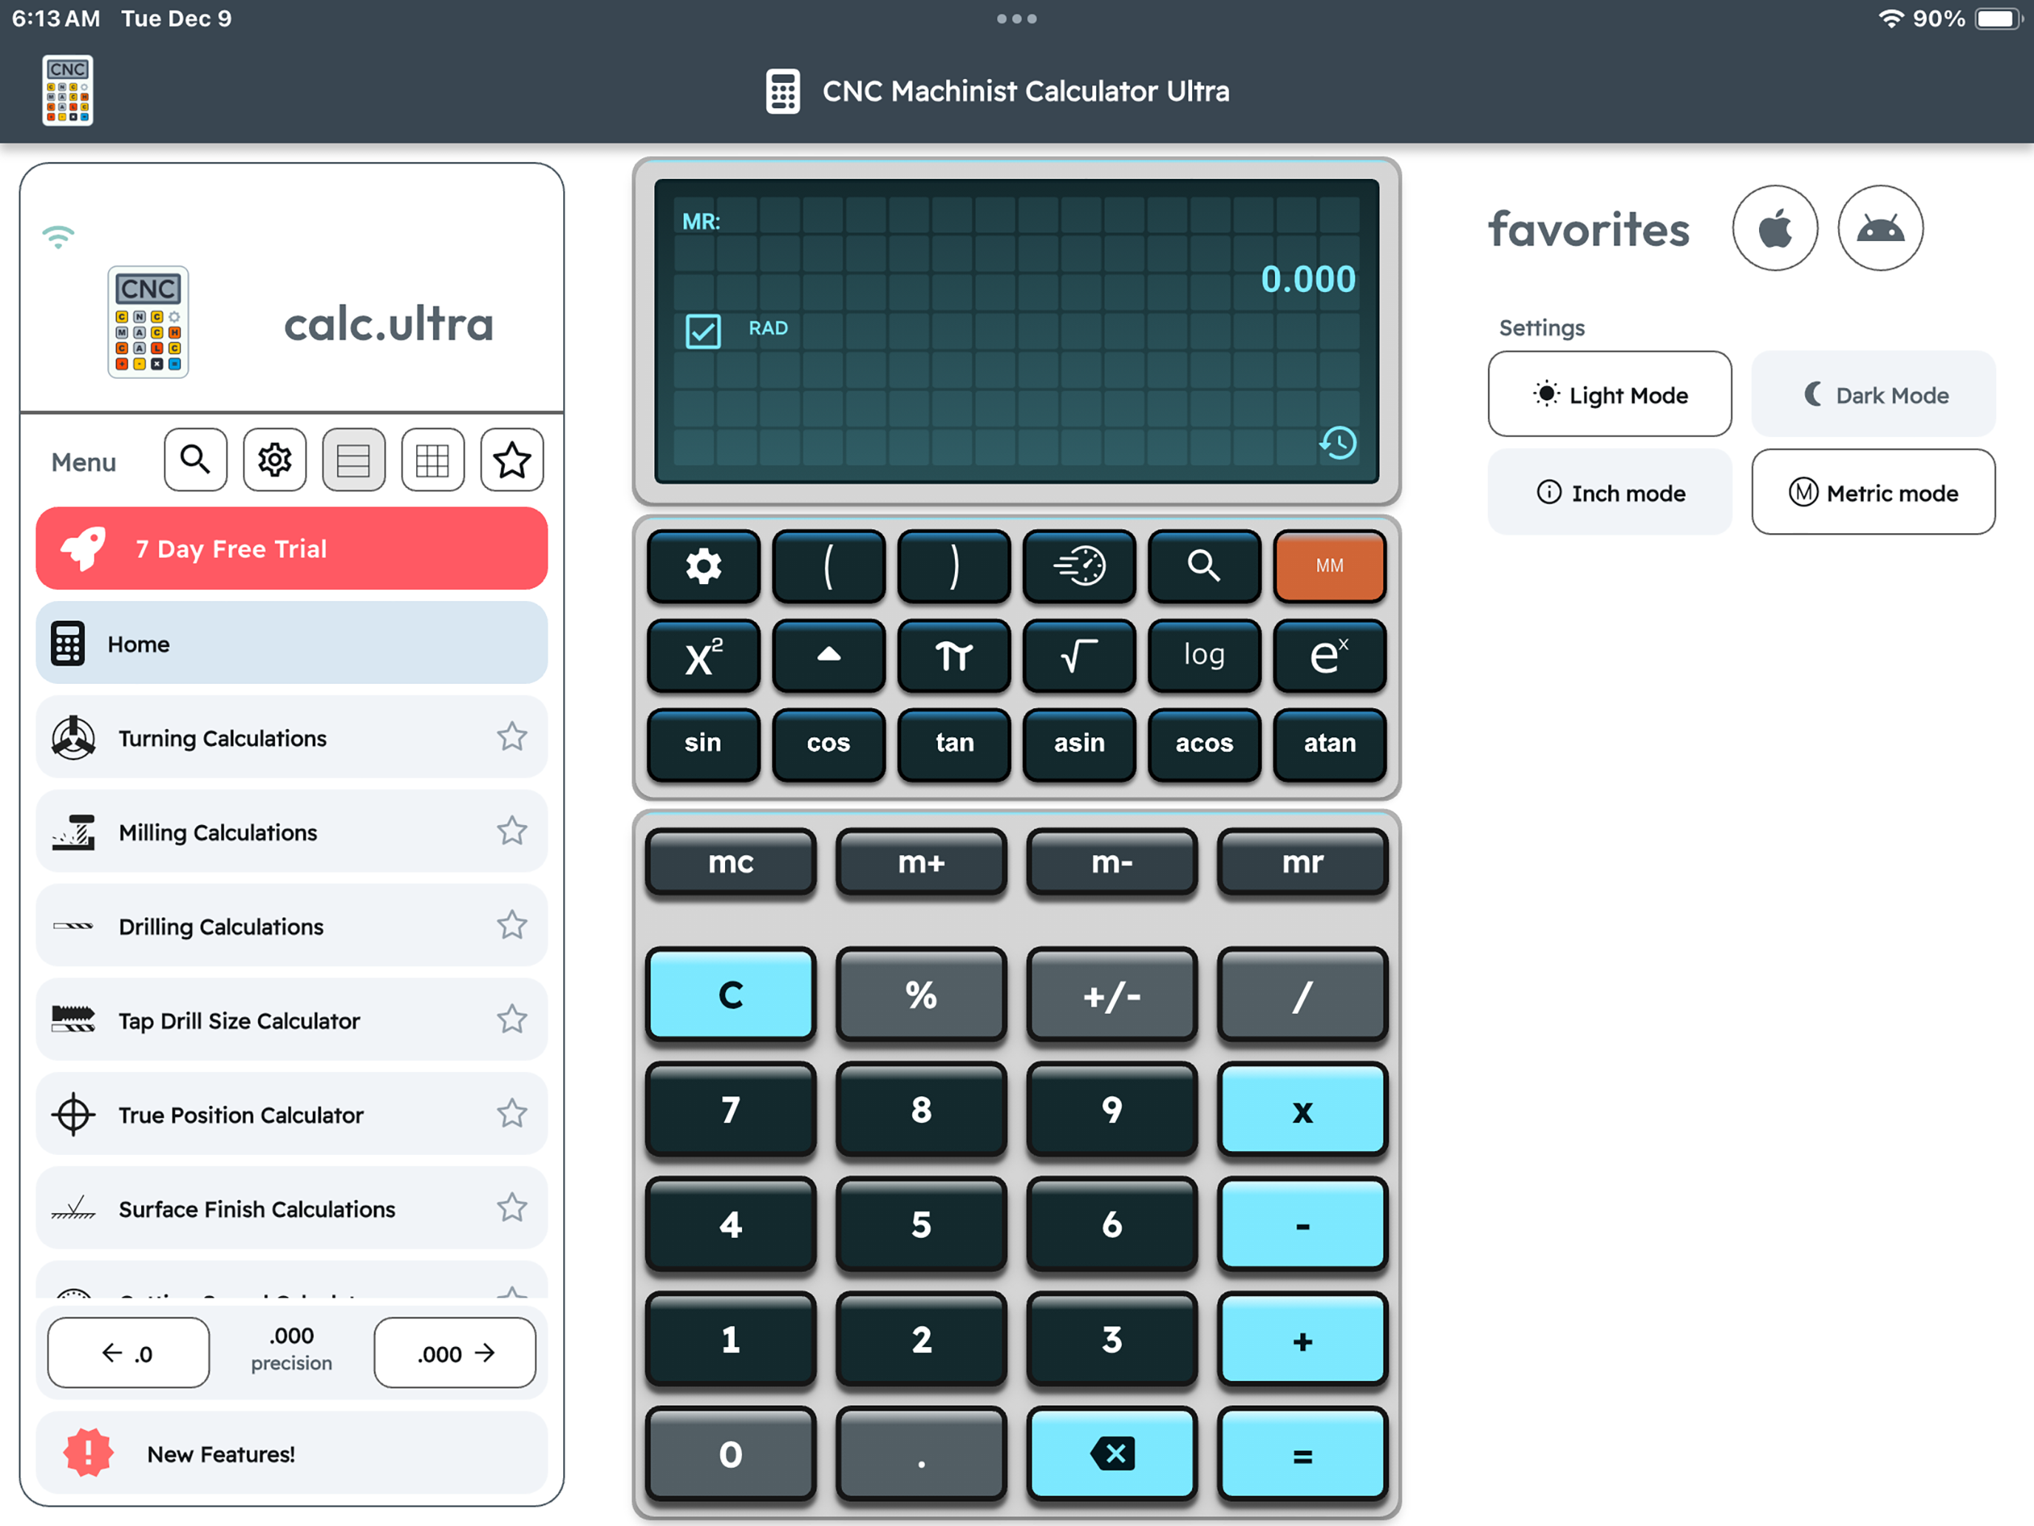Open the speed timer calculator key
2034x1526 pixels.
(x=1078, y=566)
